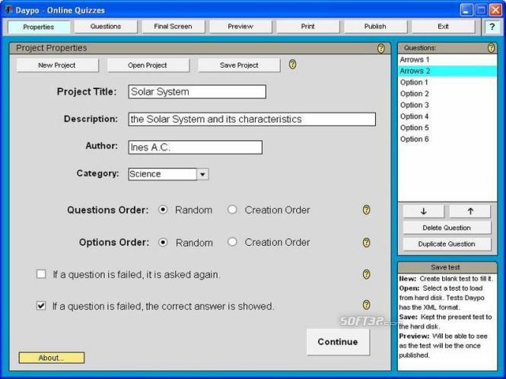Image resolution: width=506 pixels, height=379 pixels.
Task: Uncheck correct answer is showed checkbox
Action: [x=41, y=305]
